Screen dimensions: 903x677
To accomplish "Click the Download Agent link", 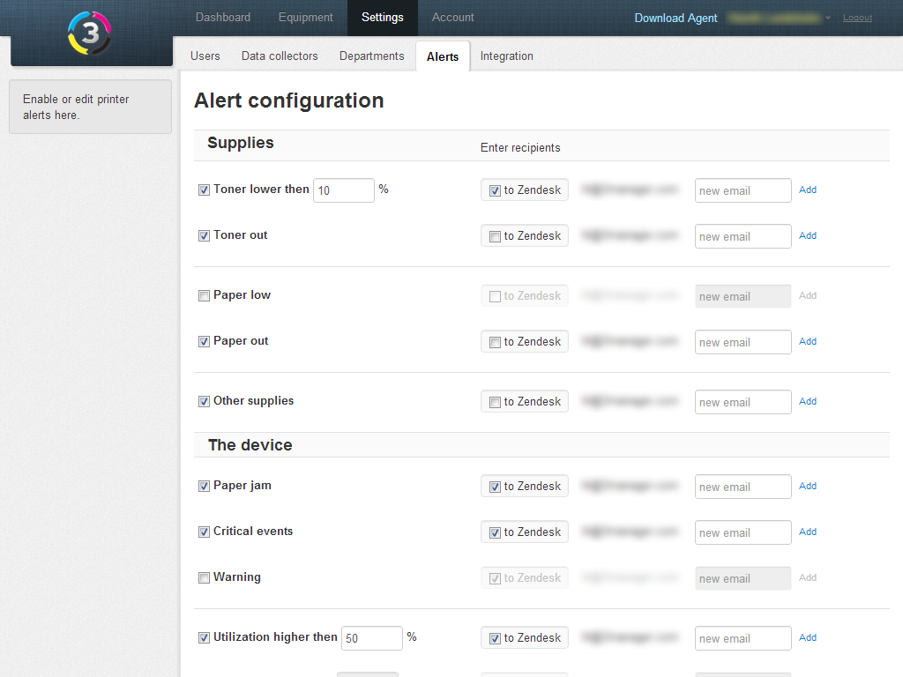I will 675,18.
